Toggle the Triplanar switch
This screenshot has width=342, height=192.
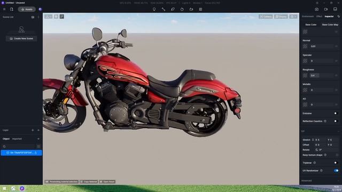[336, 163]
